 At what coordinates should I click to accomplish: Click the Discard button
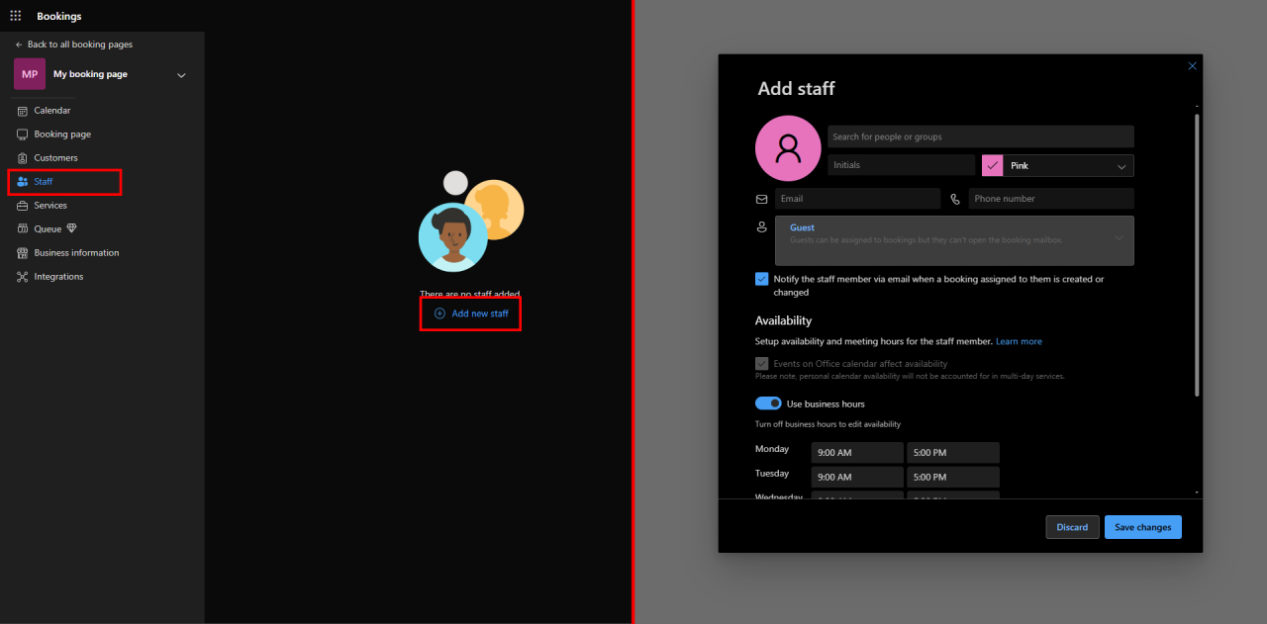1072,527
